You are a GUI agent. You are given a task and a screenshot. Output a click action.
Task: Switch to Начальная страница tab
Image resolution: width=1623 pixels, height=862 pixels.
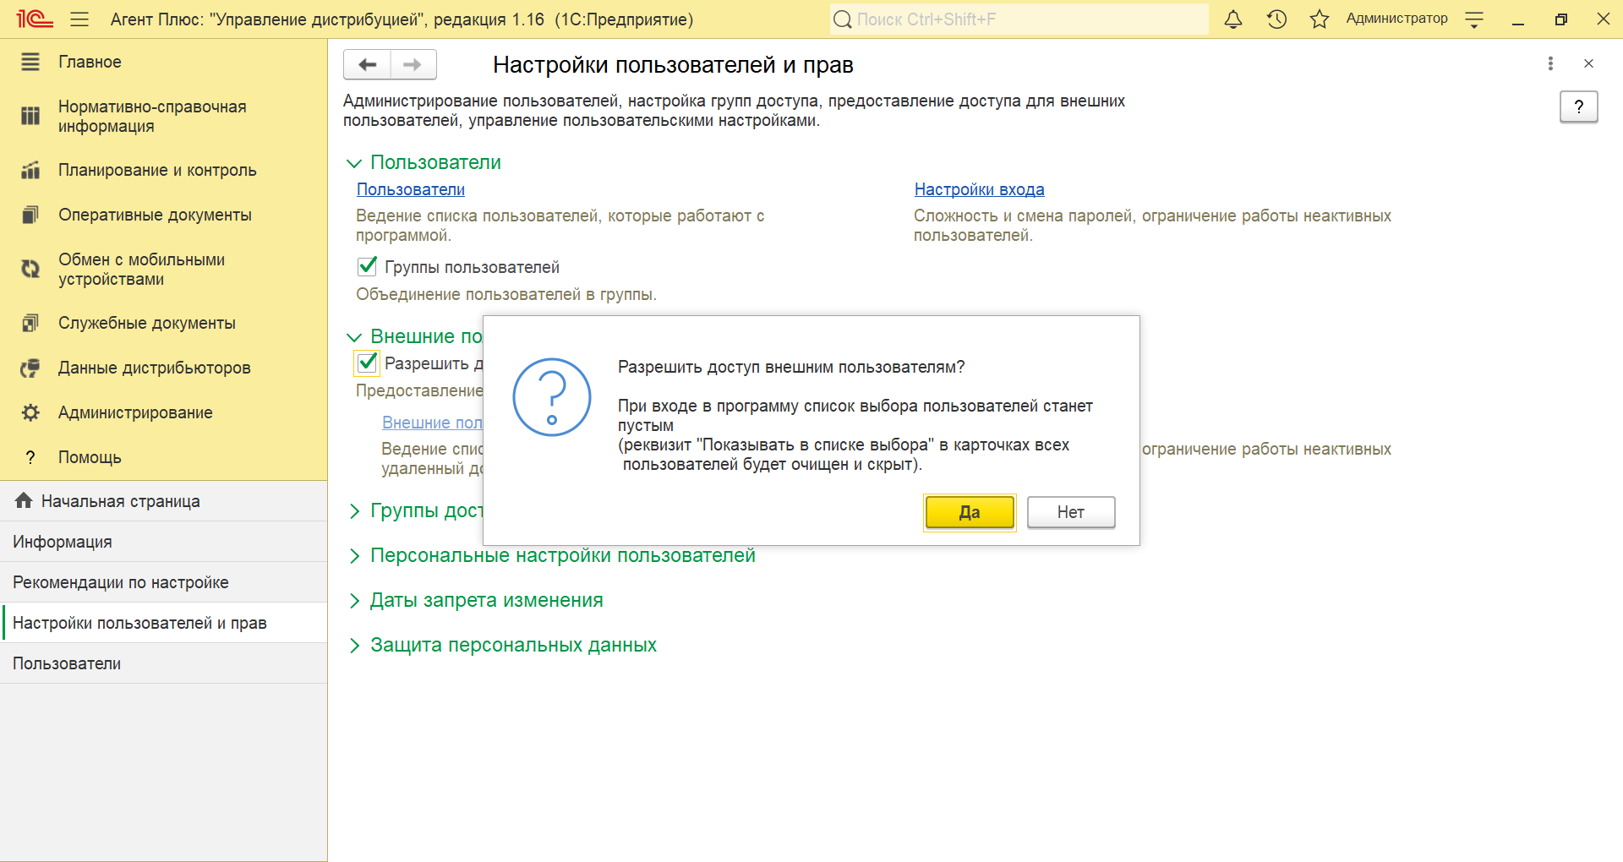[x=120, y=501]
